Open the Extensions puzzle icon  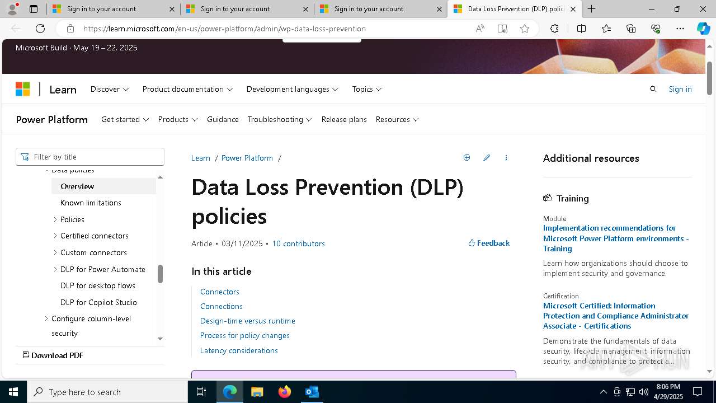tap(554, 29)
